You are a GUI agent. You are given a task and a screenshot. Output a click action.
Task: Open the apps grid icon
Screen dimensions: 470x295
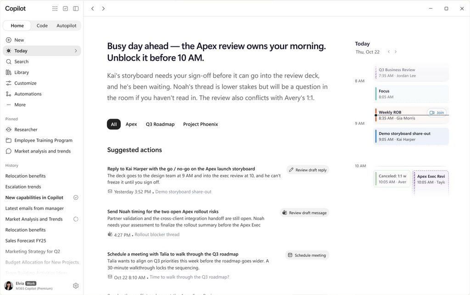coord(55,9)
